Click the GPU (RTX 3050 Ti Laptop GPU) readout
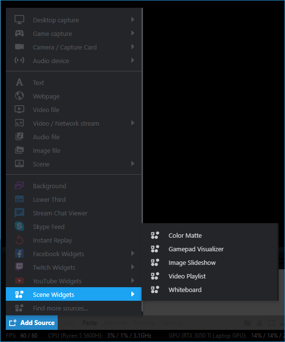 coord(227,336)
